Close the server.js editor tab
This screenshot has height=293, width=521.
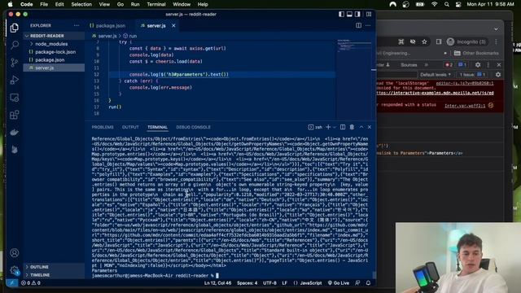173,25
